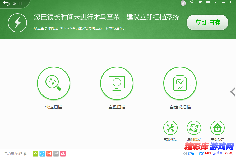This screenshot has height=157, width=236.
Task: Open the 主页锁定 homepage lock tool
Action: coord(217,128)
